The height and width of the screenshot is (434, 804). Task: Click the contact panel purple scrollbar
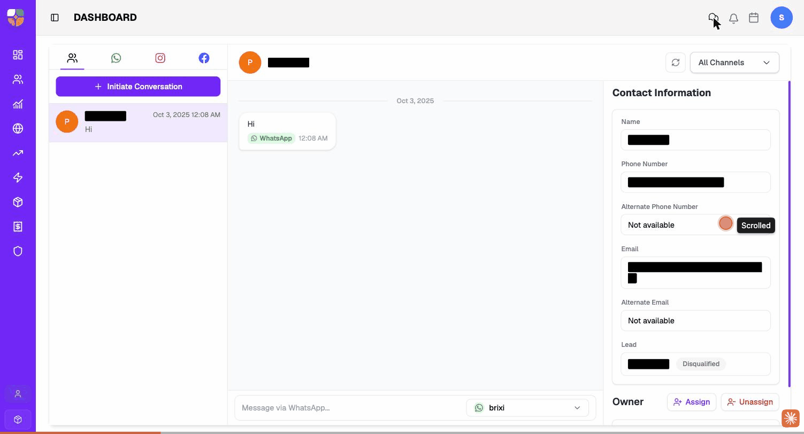[x=790, y=234]
